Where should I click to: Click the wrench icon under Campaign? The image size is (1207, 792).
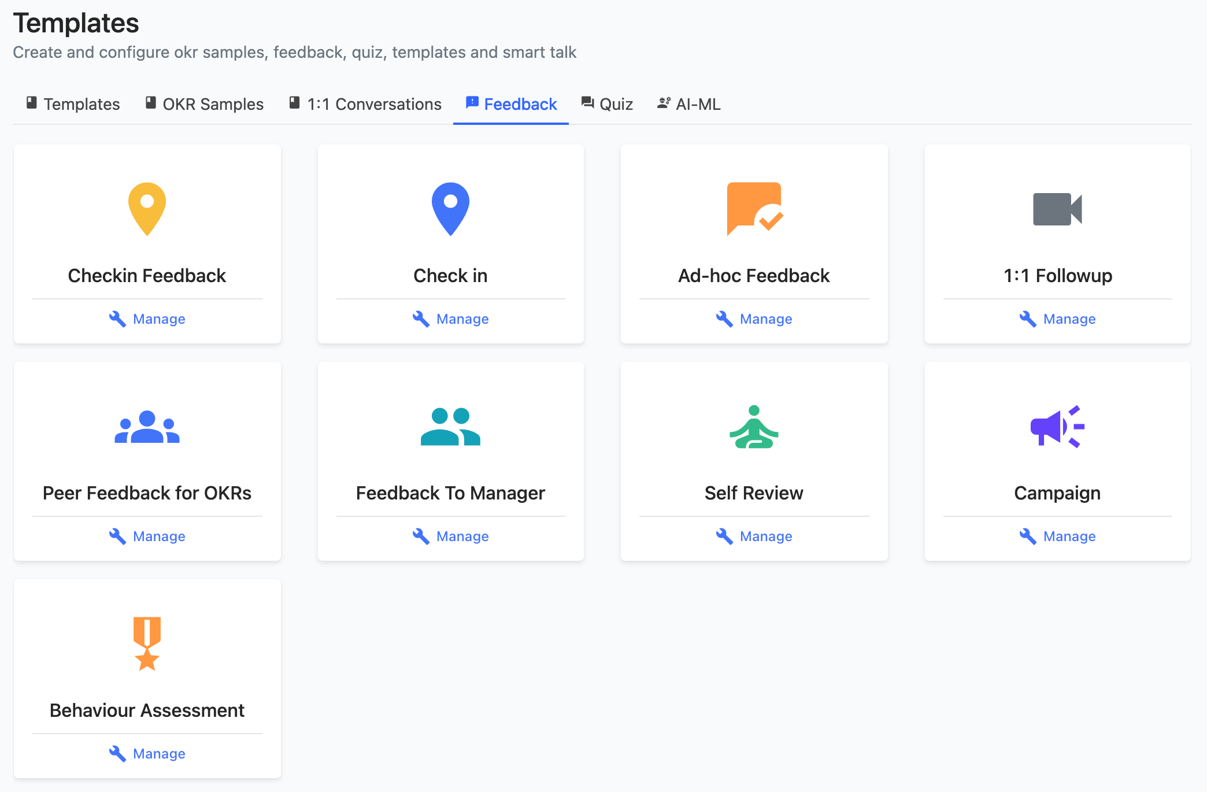point(1028,536)
